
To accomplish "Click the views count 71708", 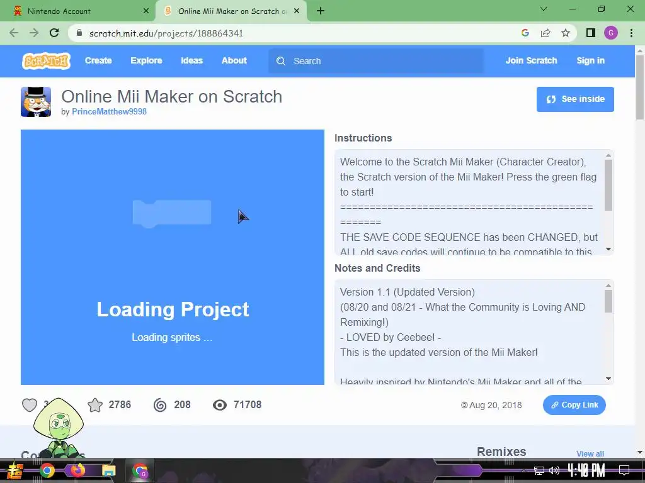I will [x=247, y=405].
